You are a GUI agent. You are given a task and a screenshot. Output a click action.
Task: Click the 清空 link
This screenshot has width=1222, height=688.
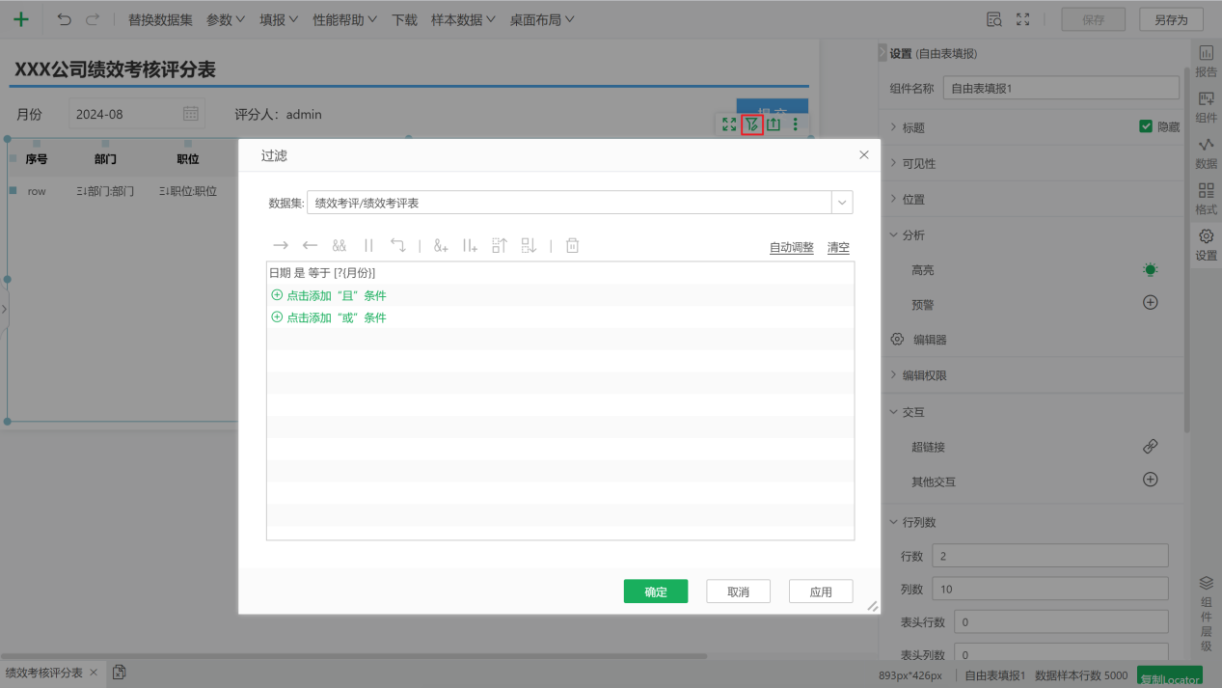(x=838, y=247)
